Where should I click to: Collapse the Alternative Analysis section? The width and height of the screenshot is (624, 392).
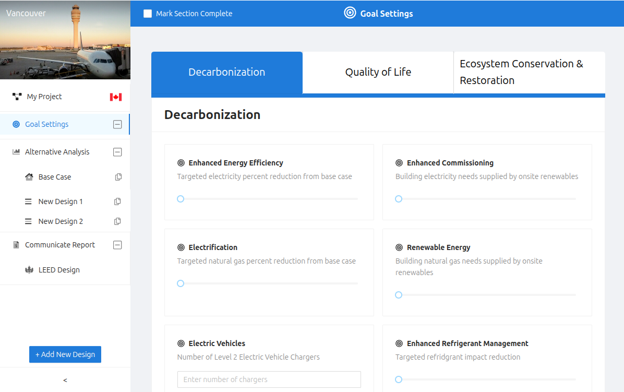tap(117, 152)
